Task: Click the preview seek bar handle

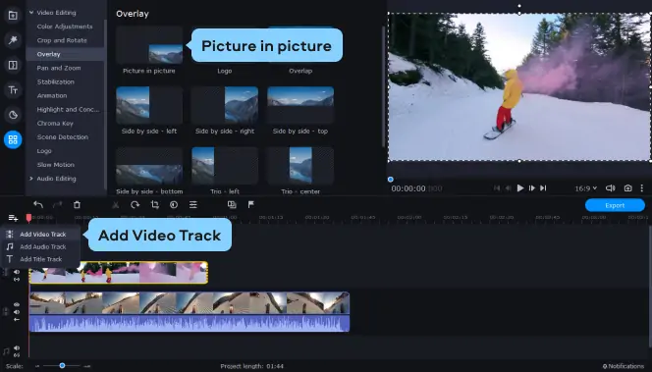Action: (391, 180)
